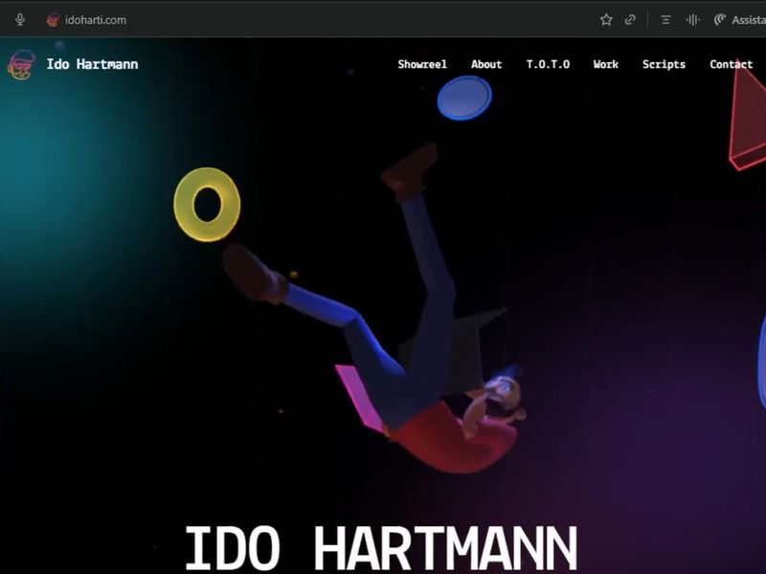Viewport: 766px width, 574px height.
Task: Open the Contact page
Action: [x=731, y=64]
